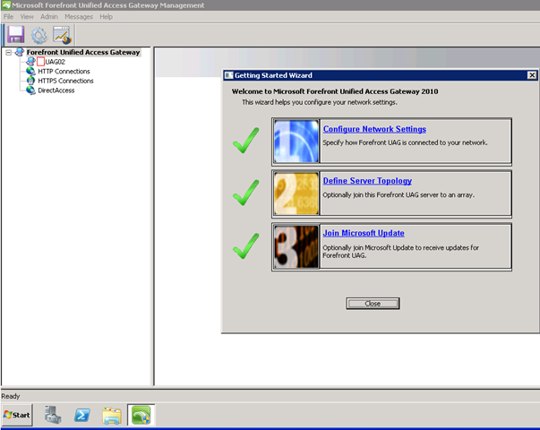Click the lock globe icon beside HTTPS Connections
Viewport: 540px width, 430px height.
(x=30, y=81)
